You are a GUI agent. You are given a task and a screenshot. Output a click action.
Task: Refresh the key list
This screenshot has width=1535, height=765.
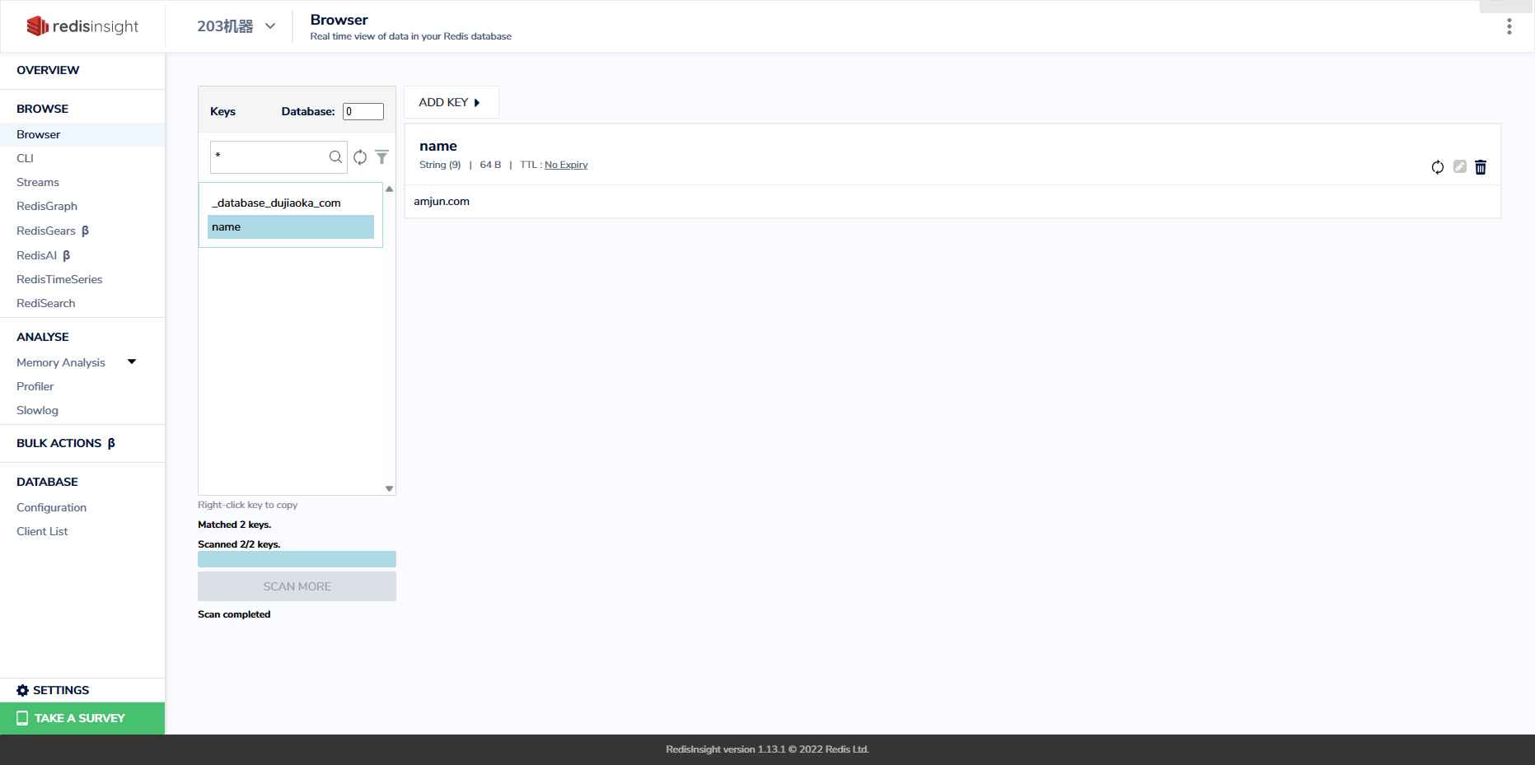tap(360, 157)
